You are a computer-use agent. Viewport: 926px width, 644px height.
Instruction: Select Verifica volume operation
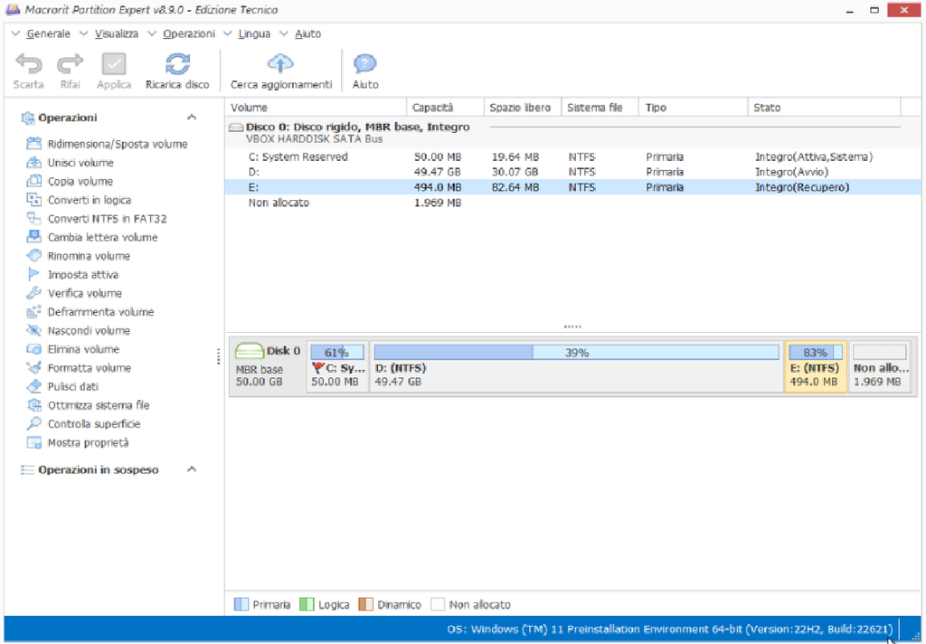[x=74, y=293]
